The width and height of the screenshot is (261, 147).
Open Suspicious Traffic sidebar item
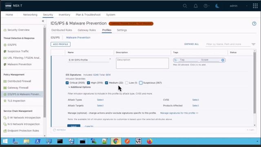(18, 51)
